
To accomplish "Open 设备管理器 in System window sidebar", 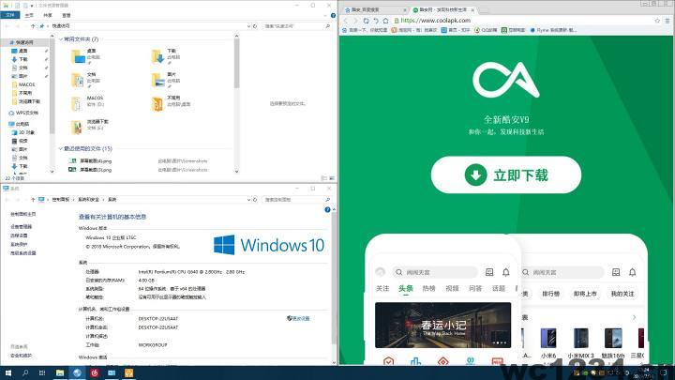I will click(x=21, y=227).
